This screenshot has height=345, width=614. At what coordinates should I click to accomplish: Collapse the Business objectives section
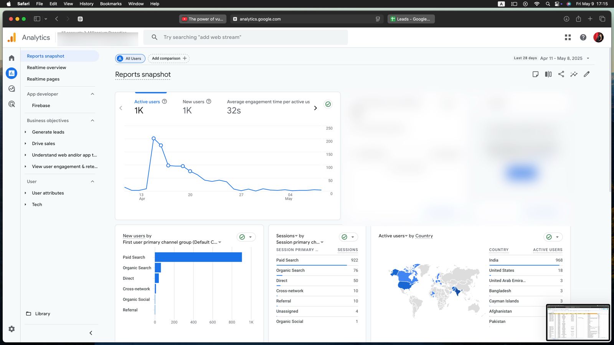point(92,120)
